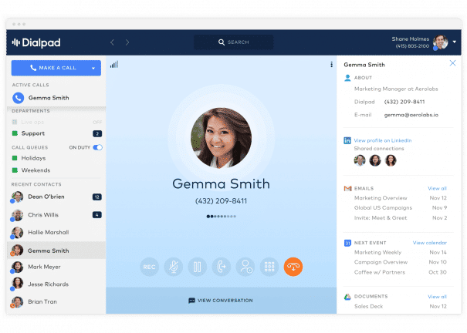
Task: Open Shane Holmes profile avatar
Action: tap(441, 42)
